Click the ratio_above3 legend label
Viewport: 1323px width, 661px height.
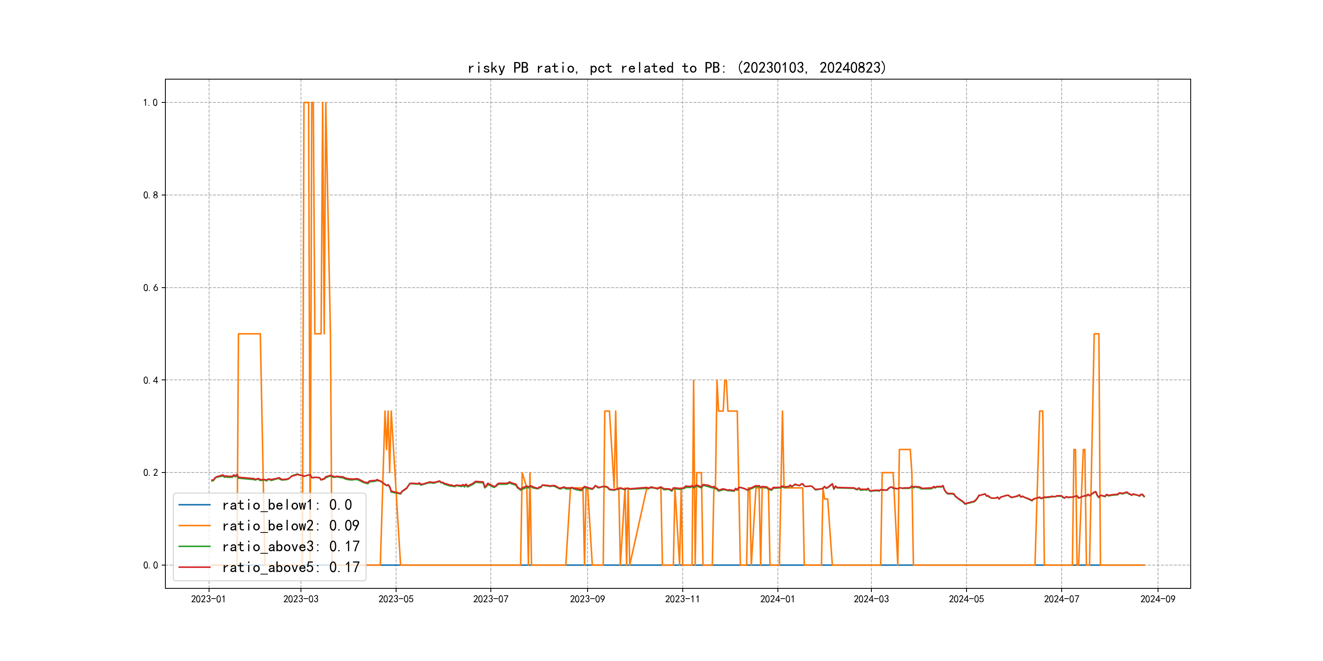pyautogui.click(x=290, y=547)
